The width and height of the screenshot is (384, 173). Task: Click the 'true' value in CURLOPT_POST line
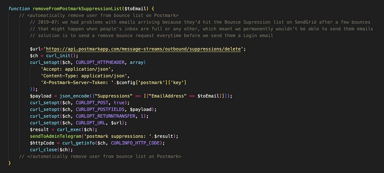119,103
